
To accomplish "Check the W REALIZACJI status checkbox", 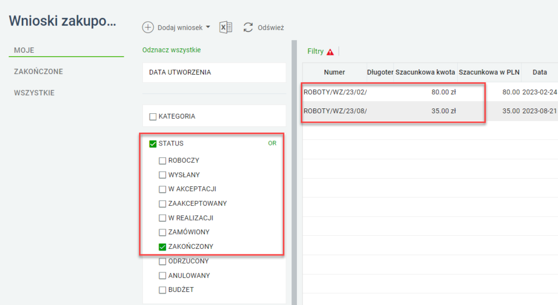I will coord(162,218).
